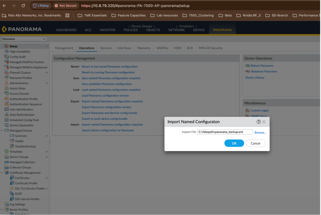Image resolution: width=321 pixels, height=215 pixels.
Task: Open Managed WildFire Appliances icon
Action: click(6, 67)
